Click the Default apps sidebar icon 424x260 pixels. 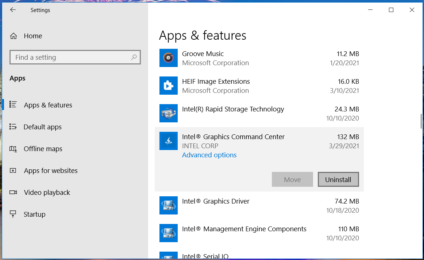pos(13,127)
